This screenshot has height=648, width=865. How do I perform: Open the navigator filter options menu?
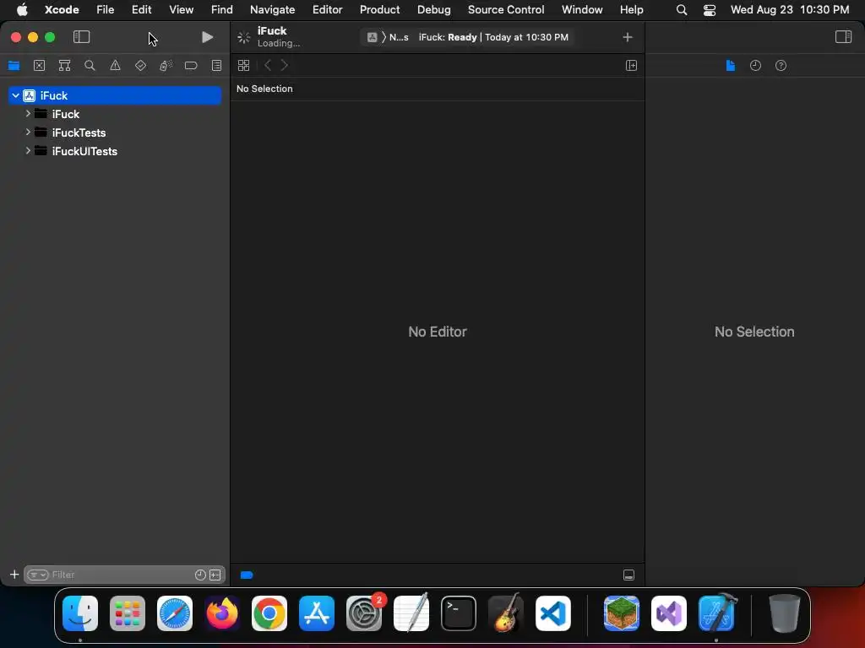pyautogui.click(x=37, y=575)
